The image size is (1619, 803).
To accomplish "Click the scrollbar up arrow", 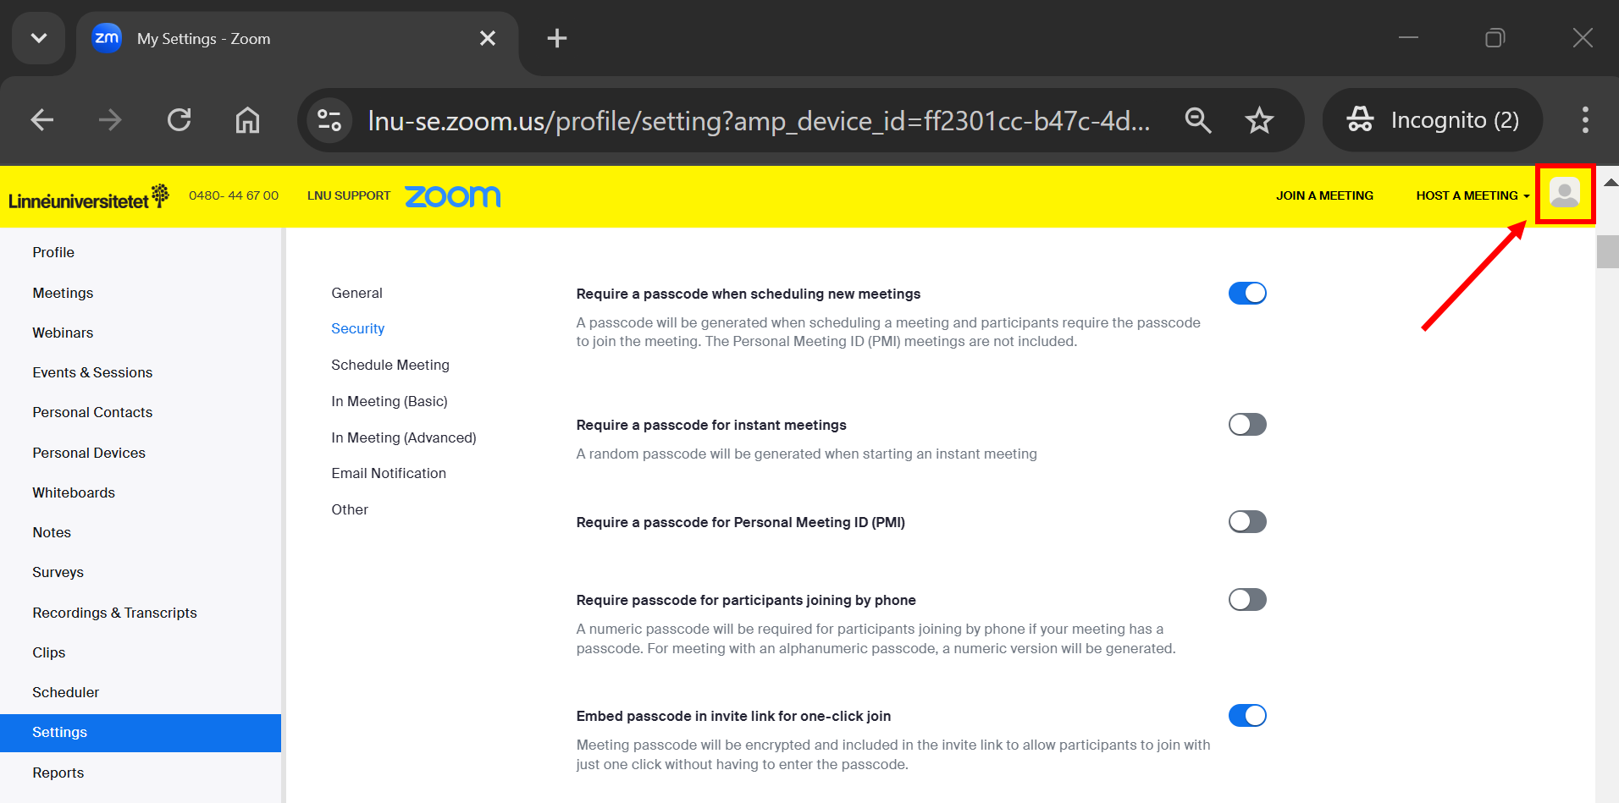I will (x=1610, y=182).
